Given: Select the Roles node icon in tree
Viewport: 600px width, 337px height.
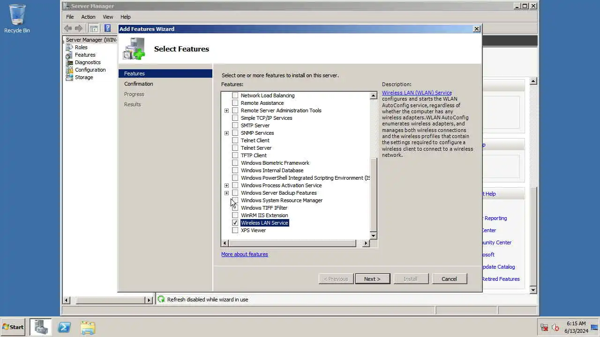Looking at the screenshot, I should click(69, 47).
